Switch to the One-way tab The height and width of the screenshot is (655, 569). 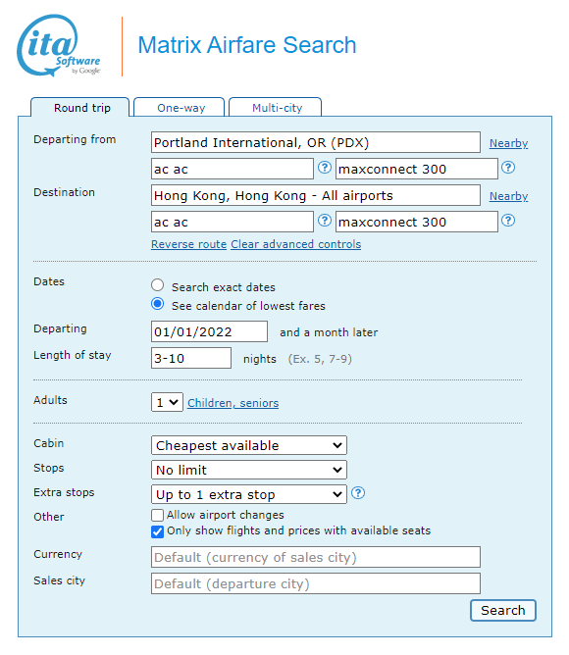pos(181,108)
